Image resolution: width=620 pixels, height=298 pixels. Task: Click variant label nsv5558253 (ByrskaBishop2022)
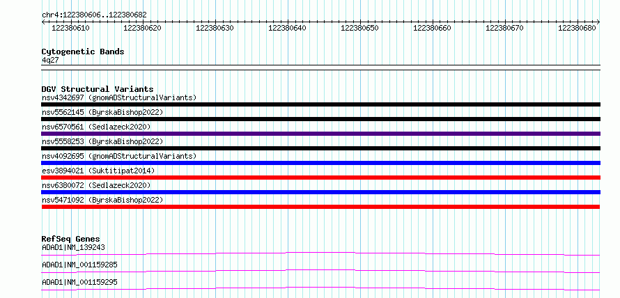click(102, 141)
